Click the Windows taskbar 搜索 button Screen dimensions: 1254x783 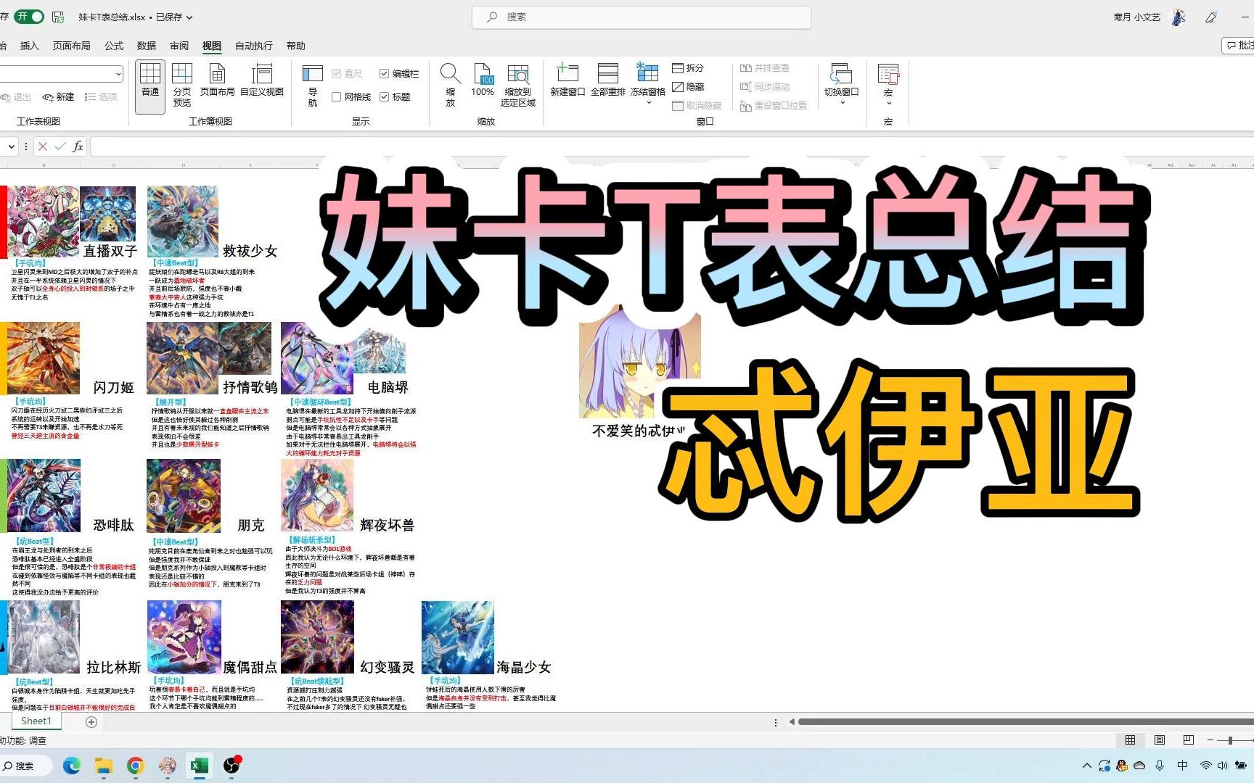pos(25,766)
